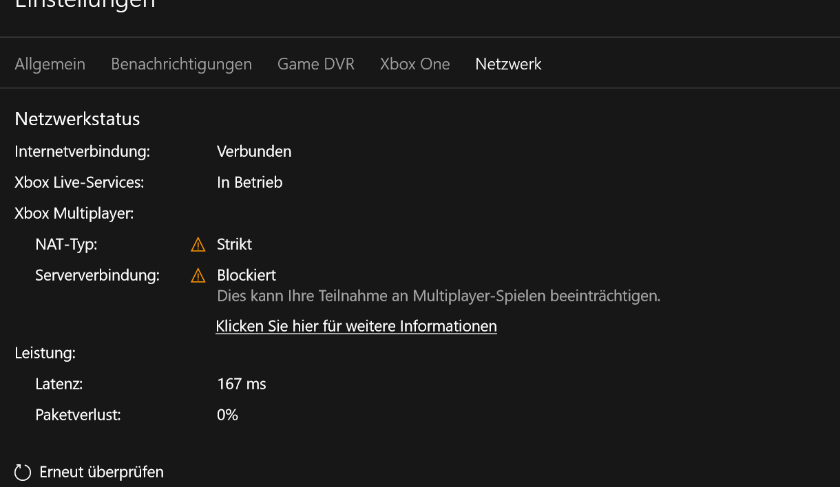Open the 'Klicken Sie hier für weitere Informationen' link

[x=356, y=326]
